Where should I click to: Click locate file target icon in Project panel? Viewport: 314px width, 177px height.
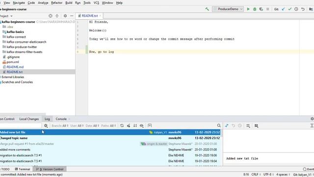click(51, 16)
